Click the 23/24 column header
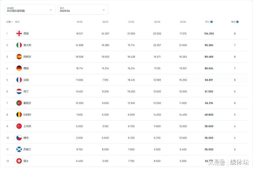Screen dimensions: 253x169 pos(183,22)
